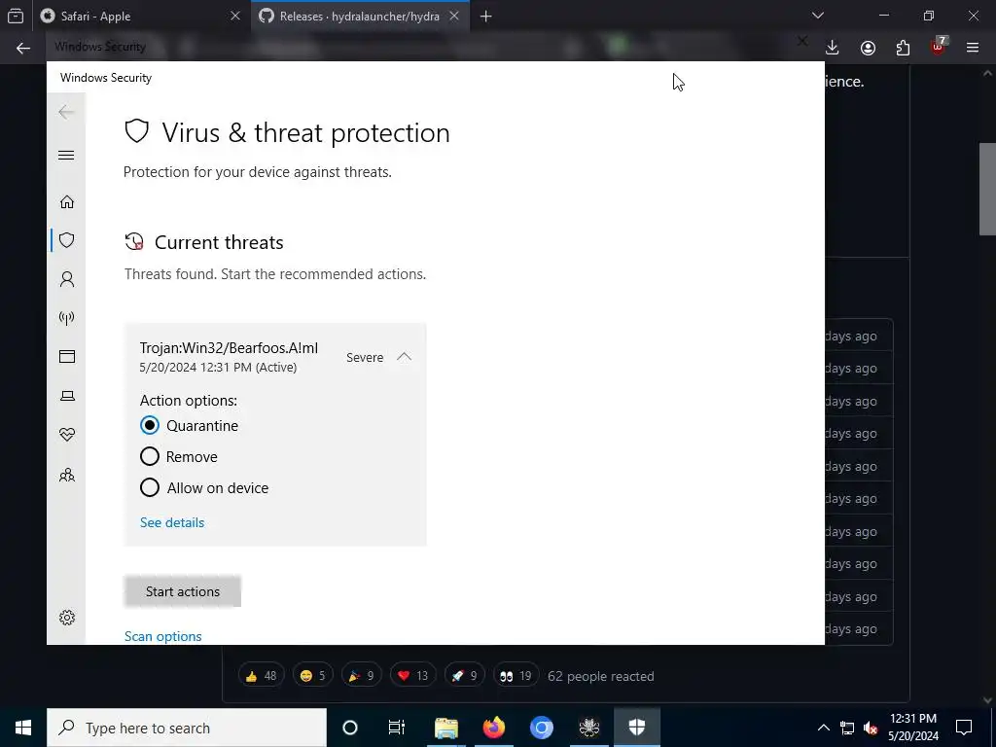Open Windows Security settings gear
The image size is (996, 747).
tap(67, 618)
